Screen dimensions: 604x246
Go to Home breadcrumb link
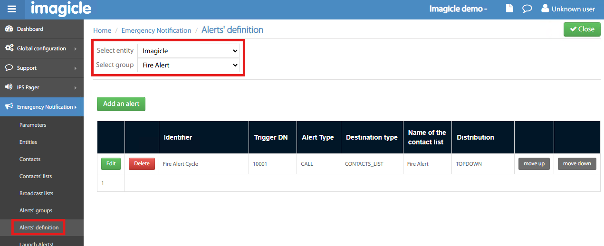(x=102, y=30)
